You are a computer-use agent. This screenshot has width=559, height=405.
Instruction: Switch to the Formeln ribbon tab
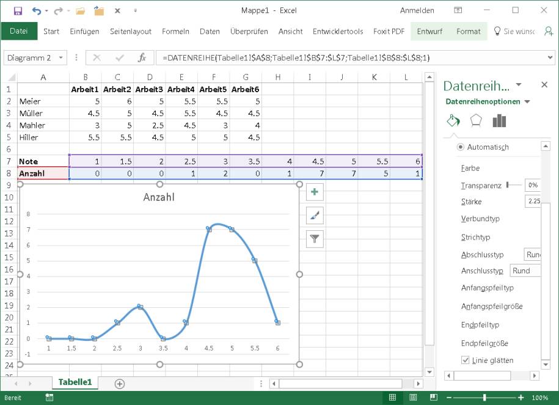tap(175, 32)
